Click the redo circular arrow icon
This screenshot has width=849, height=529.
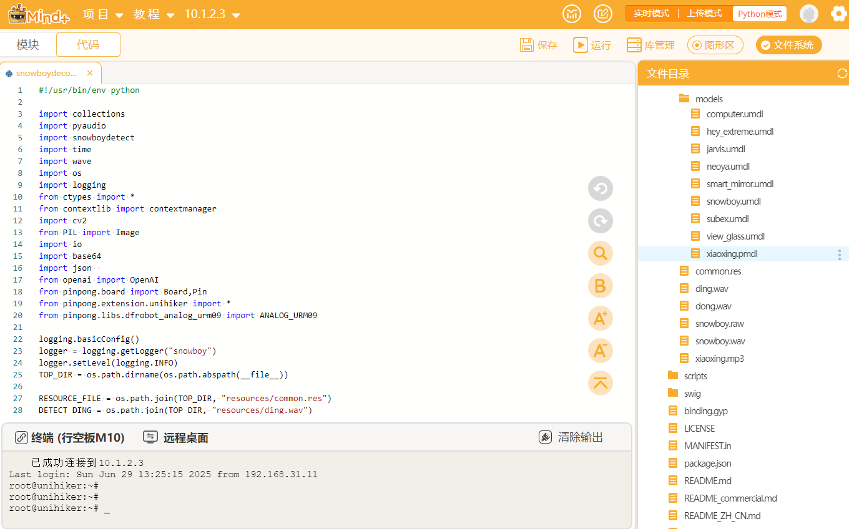(601, 221)
